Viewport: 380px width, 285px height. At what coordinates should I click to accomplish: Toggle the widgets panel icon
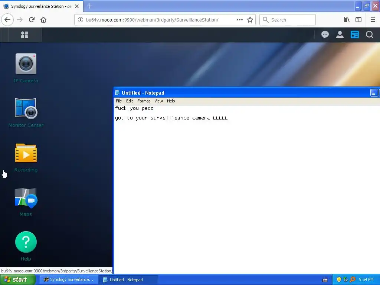(x=354, y=35)
